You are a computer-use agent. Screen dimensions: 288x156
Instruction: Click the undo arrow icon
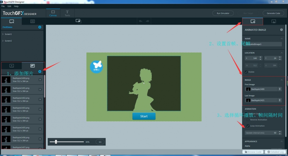[141, 21]
